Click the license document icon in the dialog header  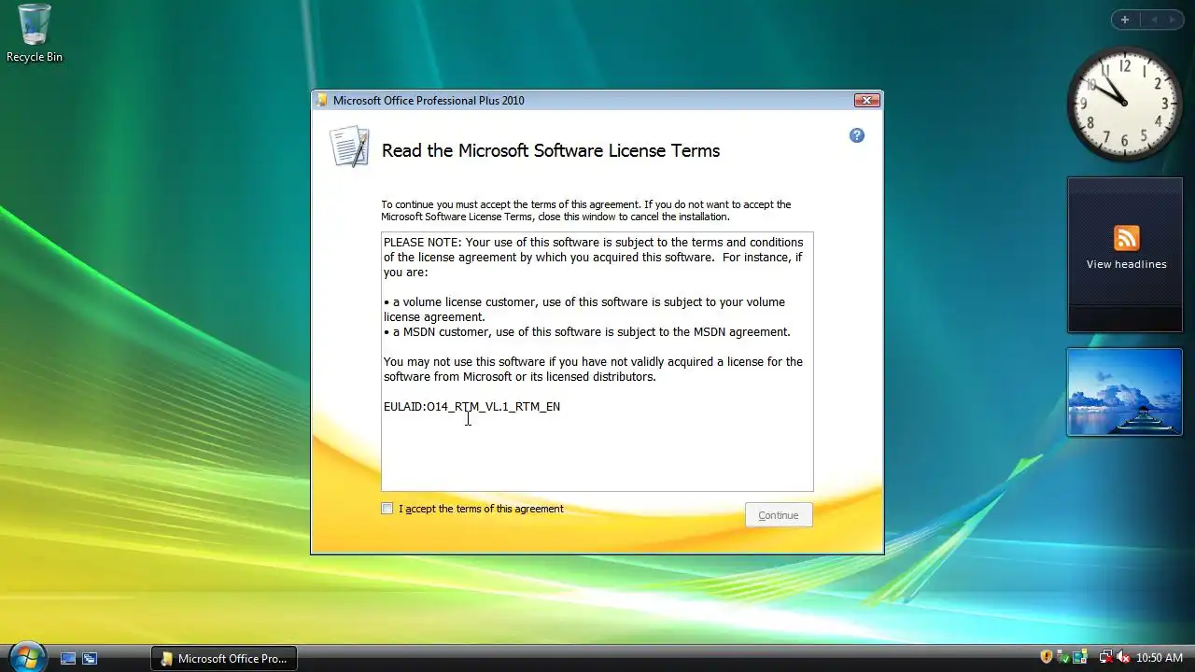tap(349, 147)
